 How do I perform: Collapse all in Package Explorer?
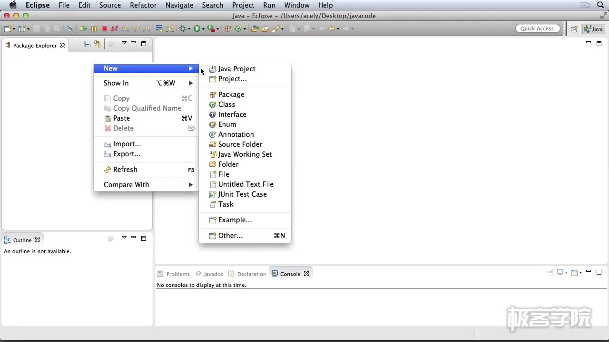pyautogui.click(x=87, y=44)
